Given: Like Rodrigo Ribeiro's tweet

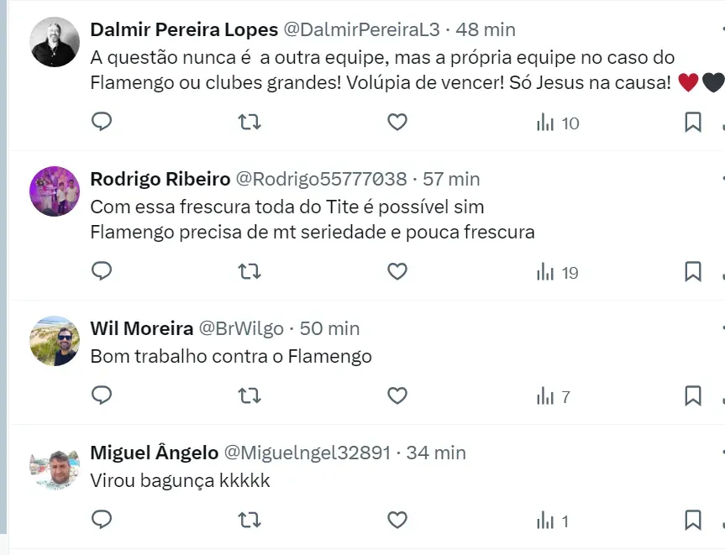Looking at the screenshot, I should point(397,272).
